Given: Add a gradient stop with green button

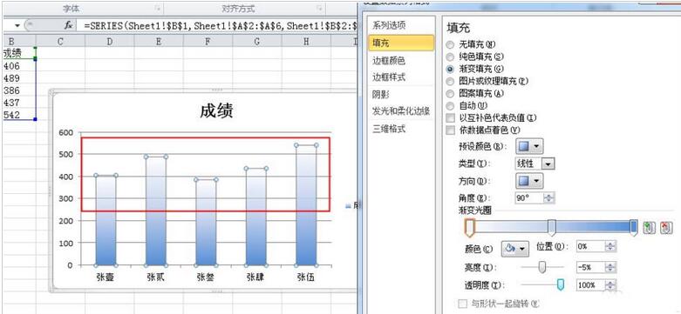Looking at the screenshot, I should 649,228.
